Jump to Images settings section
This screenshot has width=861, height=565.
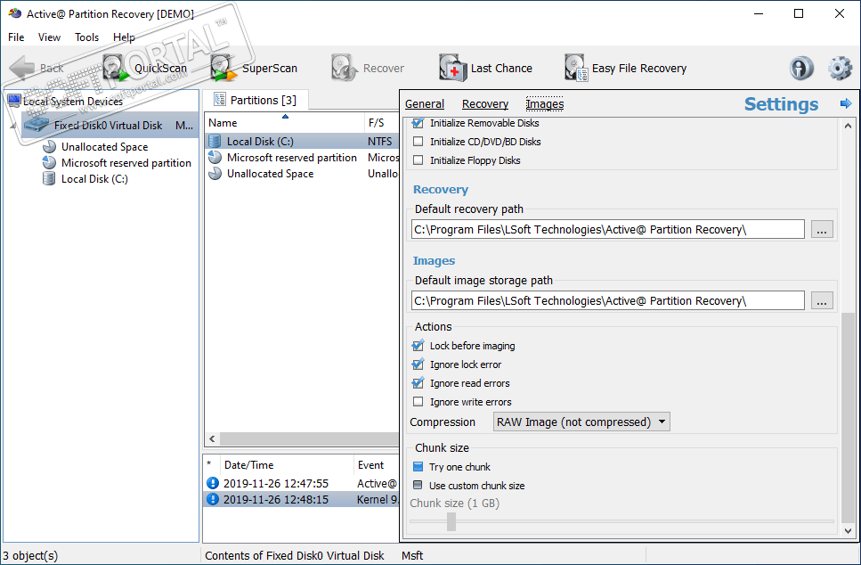click(x=544, y=104)
